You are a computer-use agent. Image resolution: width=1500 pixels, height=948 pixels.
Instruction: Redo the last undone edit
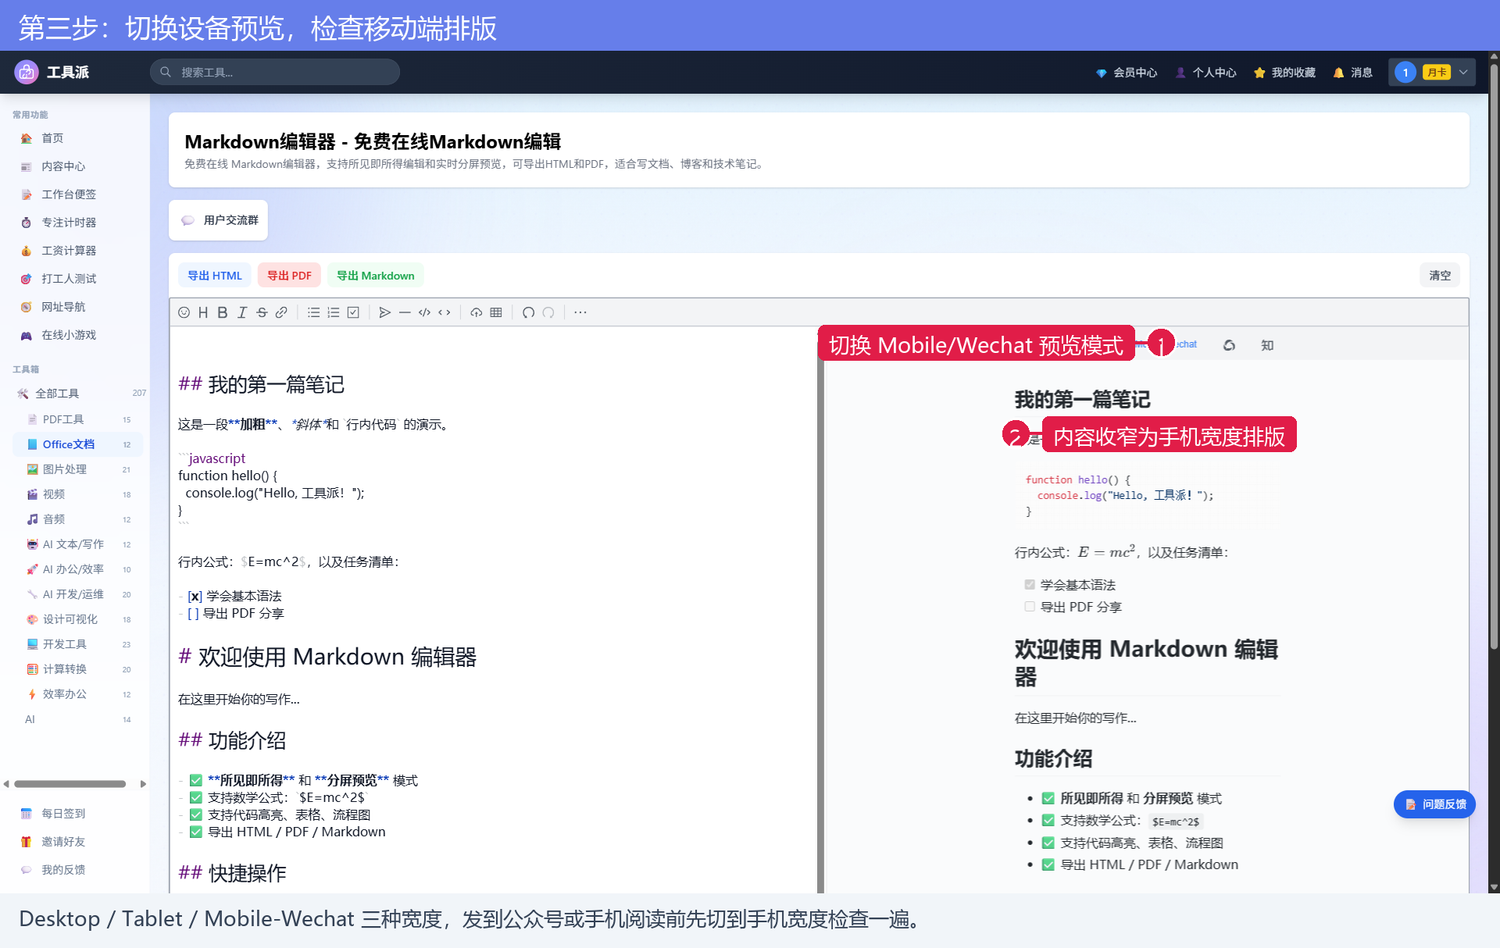pyautogui.click(x=548, y=312)
